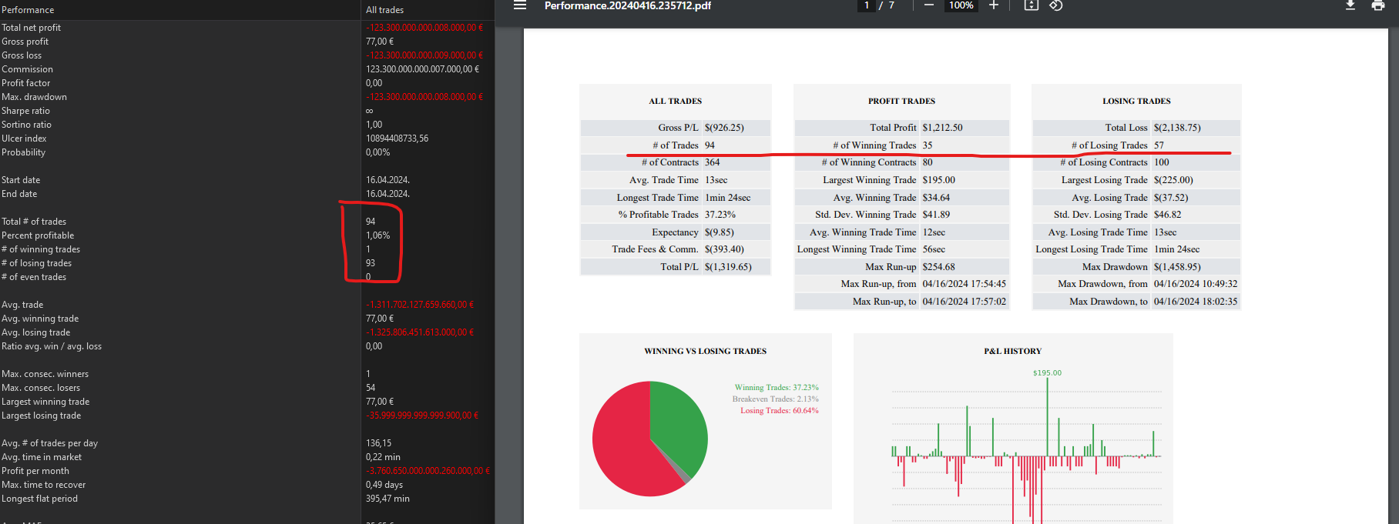Click the # of Contracts value 364

pyautogui.click(x=713, y=162)
